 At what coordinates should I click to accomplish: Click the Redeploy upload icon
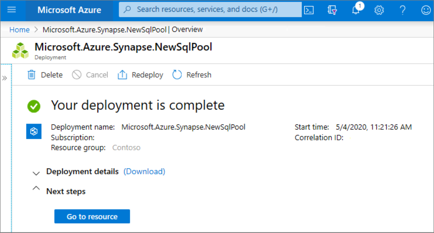point(122,75)
